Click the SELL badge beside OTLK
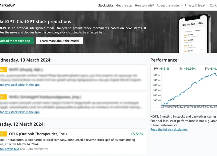 pos(3,134)
